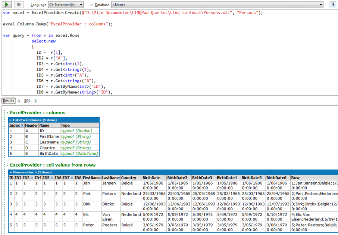Click the 'Pieters' last name cell
The width and height of the screenshot is (338, 235).
click(111, 196)
